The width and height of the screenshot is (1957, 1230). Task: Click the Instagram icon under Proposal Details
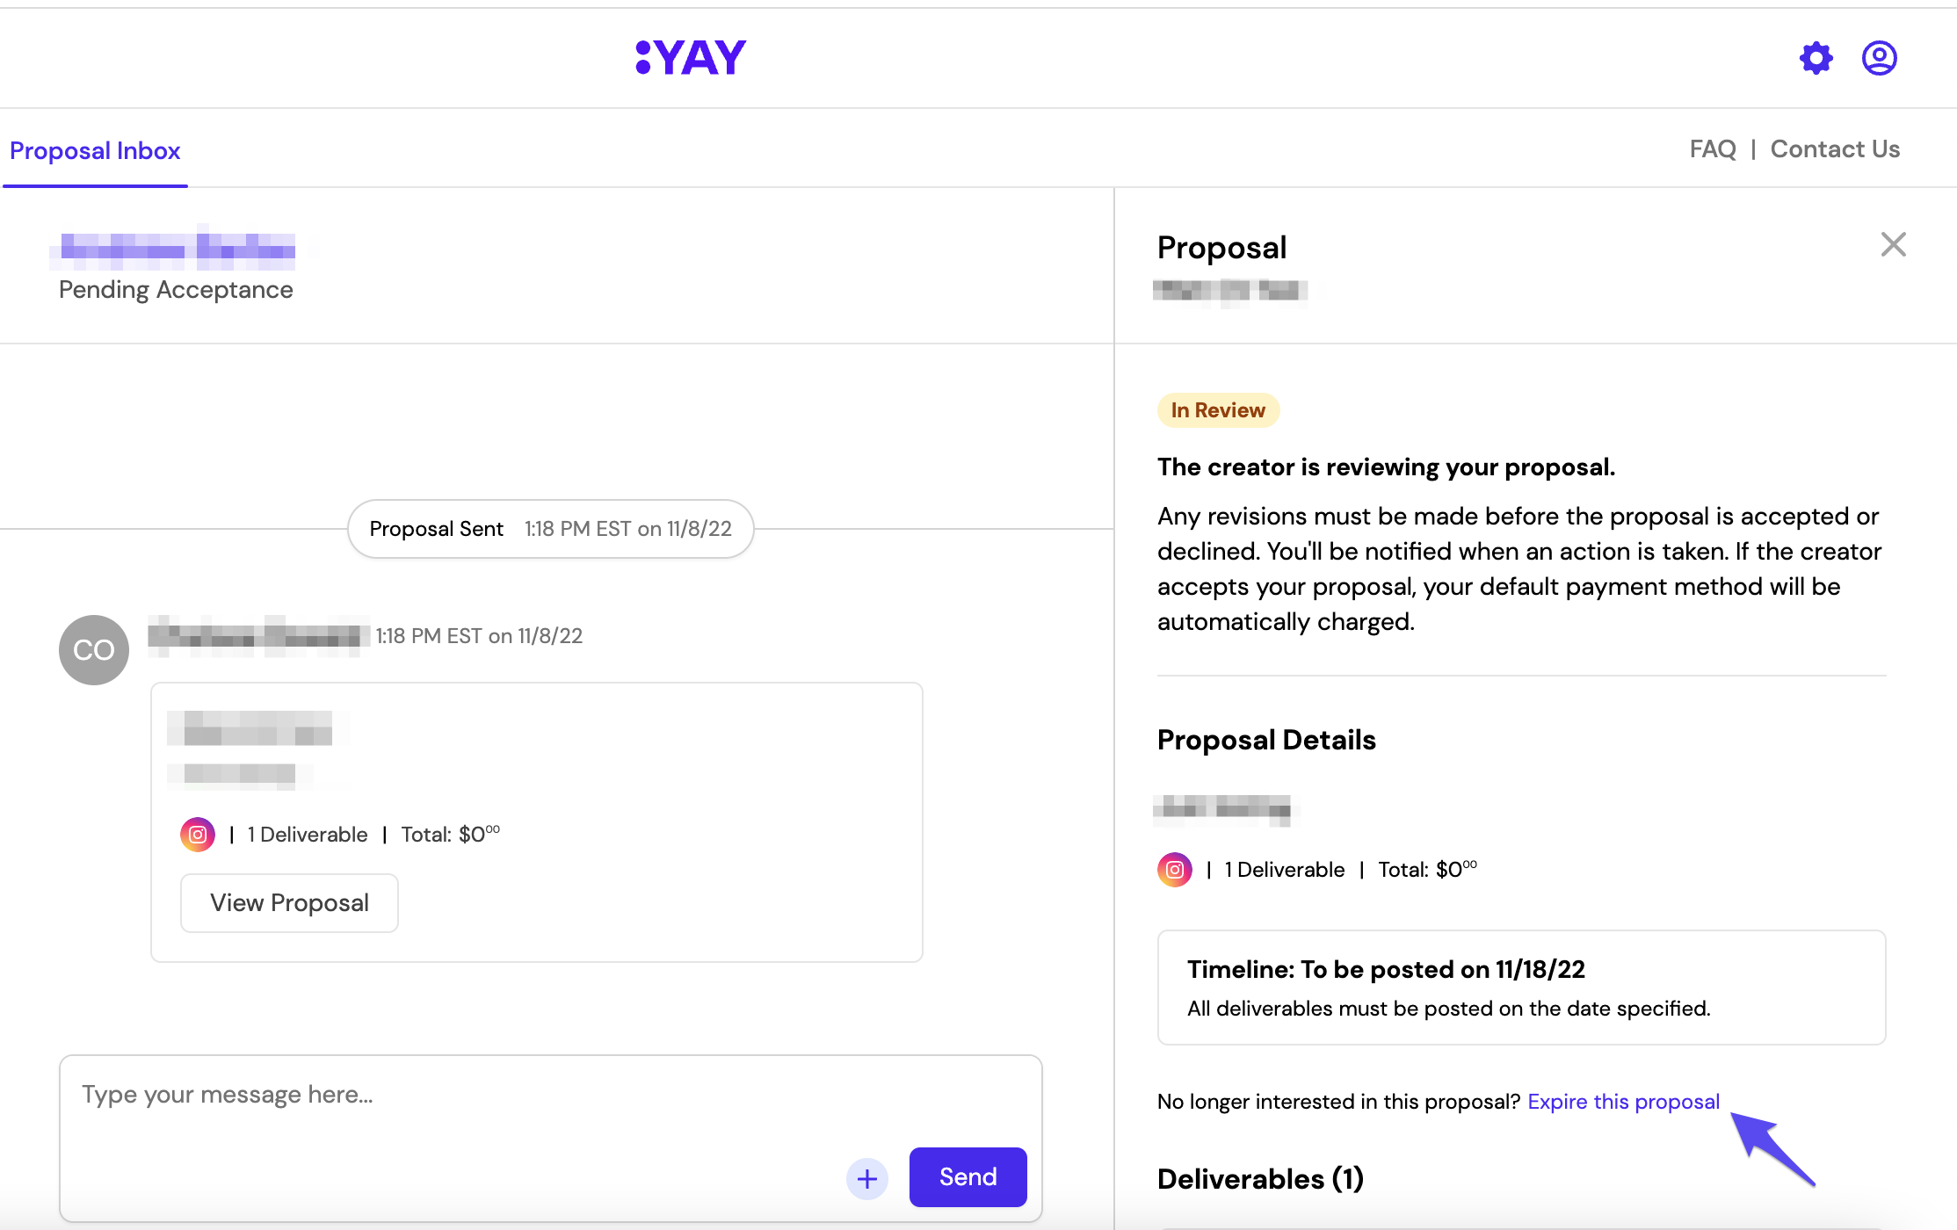point(1175,870)
